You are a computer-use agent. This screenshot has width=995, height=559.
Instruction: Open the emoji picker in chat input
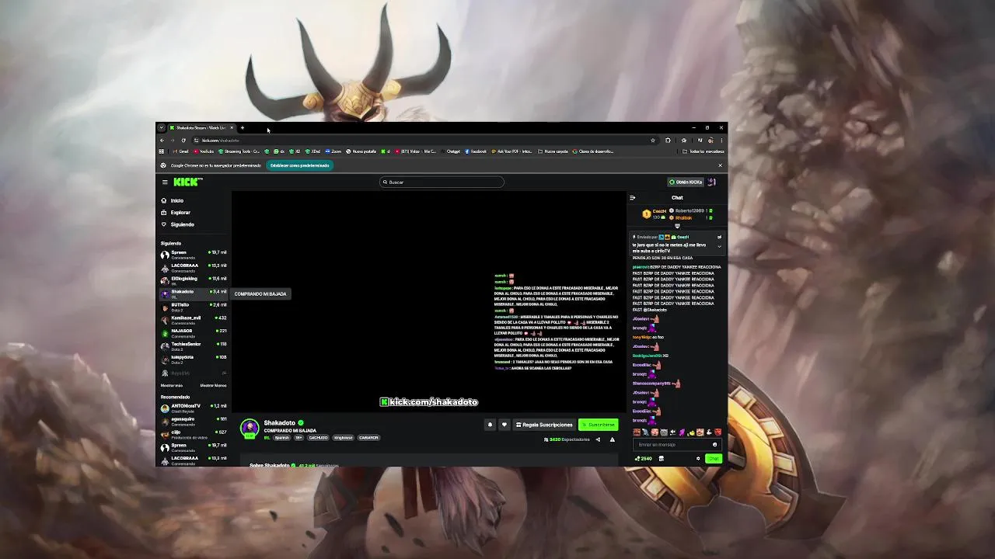[714, 445]
